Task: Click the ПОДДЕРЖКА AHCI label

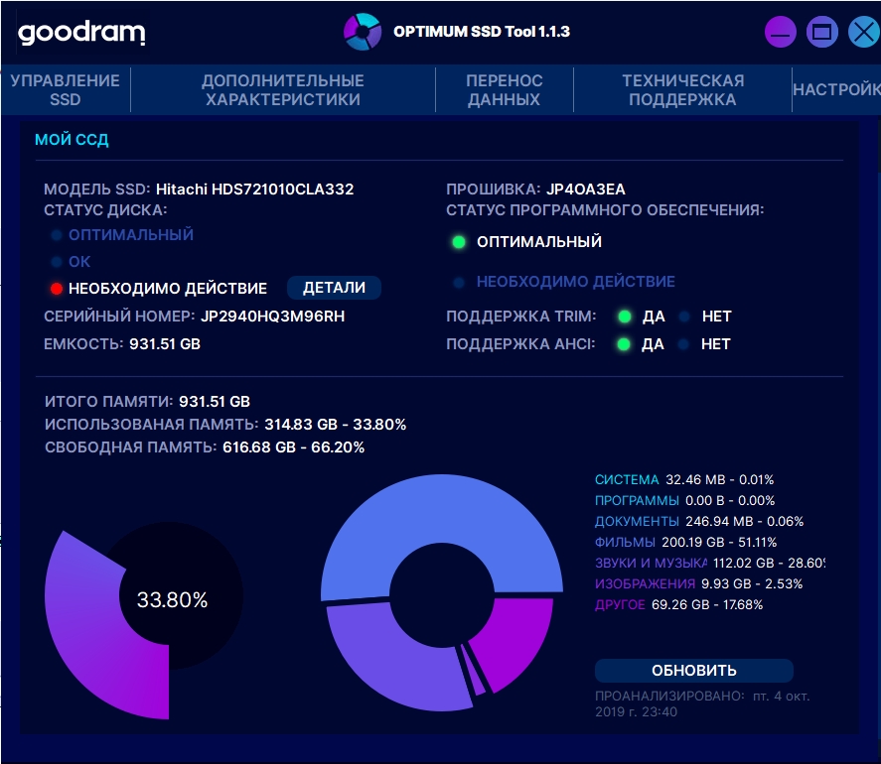Action: point(520,344)
